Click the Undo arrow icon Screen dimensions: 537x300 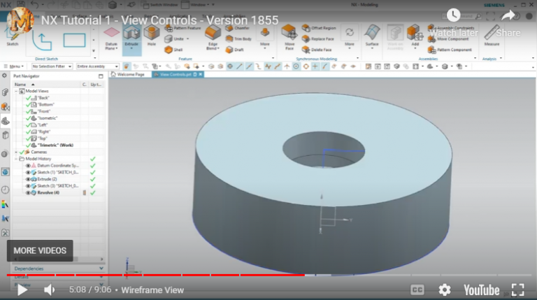click(34, 5)
